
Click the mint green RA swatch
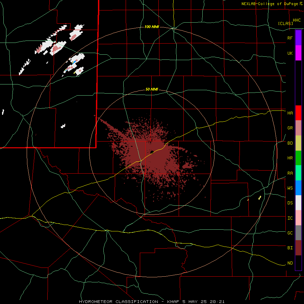(x=298, y=173)
